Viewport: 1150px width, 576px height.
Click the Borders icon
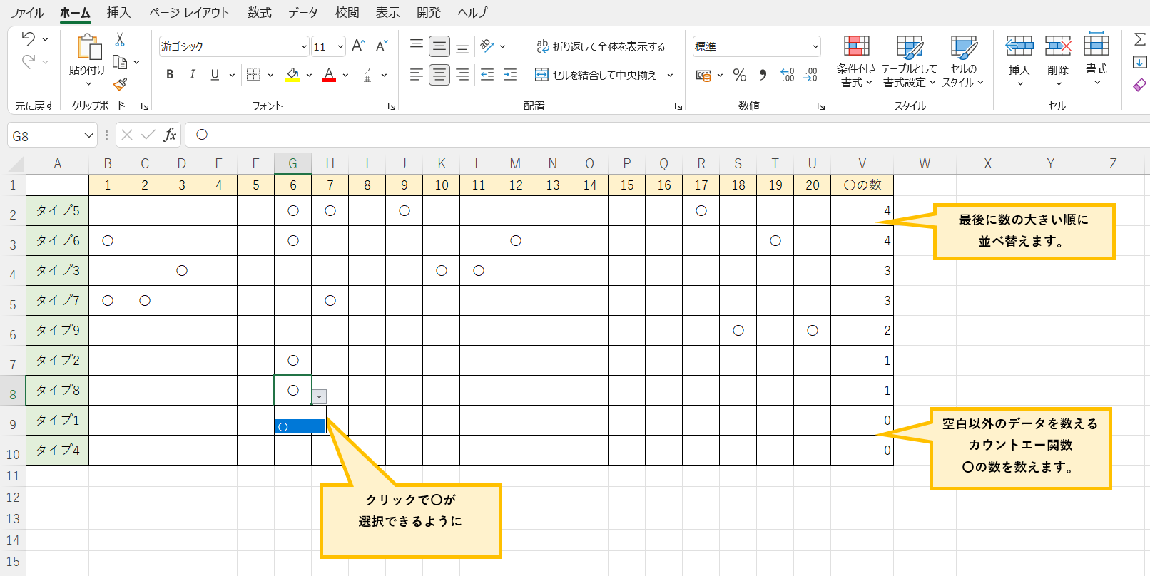click(x=253, y=75)
